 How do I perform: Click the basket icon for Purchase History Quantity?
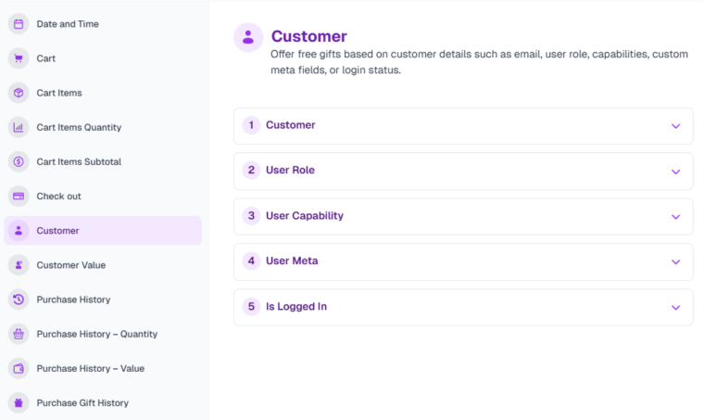pos(19,334)
